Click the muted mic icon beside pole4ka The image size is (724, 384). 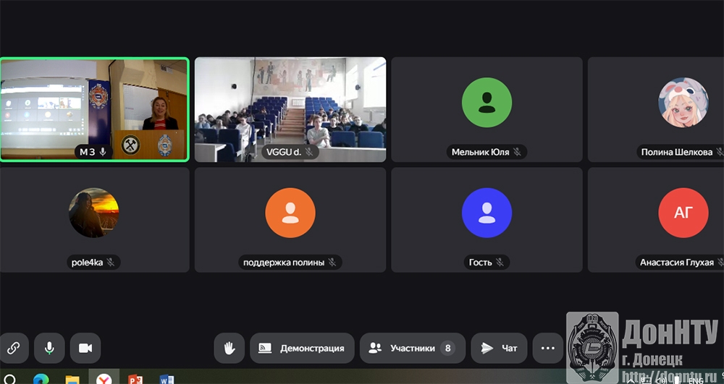[111, 263]
